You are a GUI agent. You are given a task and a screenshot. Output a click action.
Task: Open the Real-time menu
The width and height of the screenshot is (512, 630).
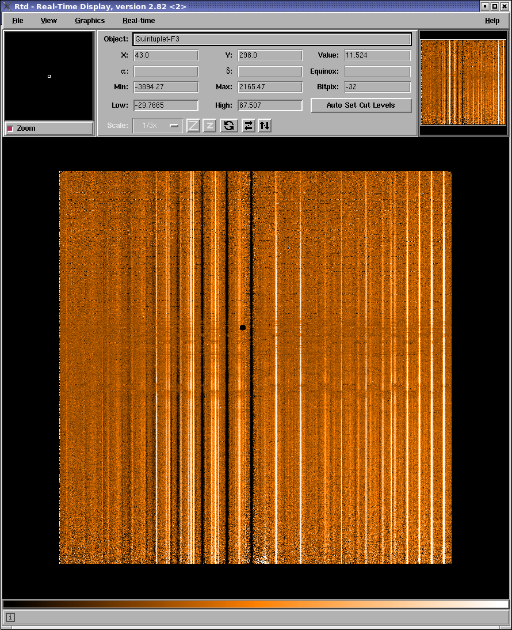click(x=139, y=21)
